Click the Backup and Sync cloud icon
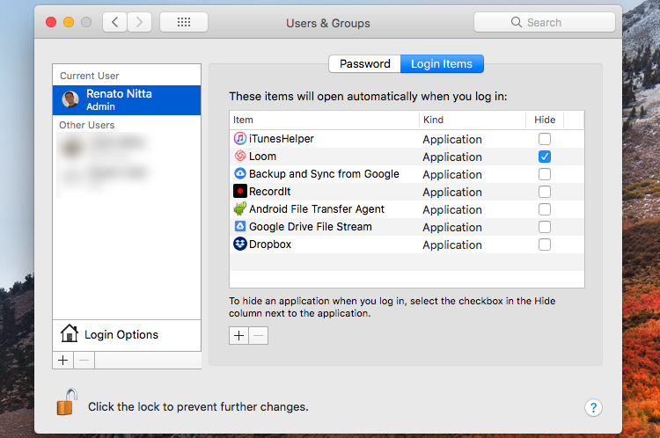 240,173
